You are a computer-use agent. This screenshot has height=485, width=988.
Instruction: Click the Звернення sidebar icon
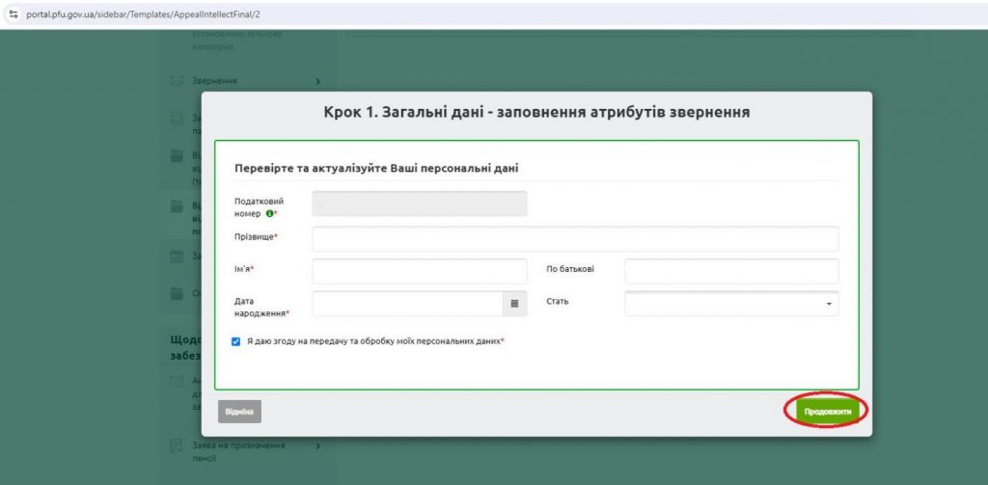(177, 81)
